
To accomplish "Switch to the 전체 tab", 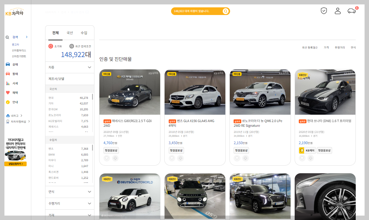I will 55,33.
